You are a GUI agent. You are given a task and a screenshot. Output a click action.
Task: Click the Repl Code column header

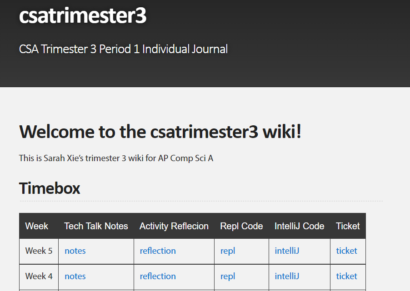click(x=241, y=226)
